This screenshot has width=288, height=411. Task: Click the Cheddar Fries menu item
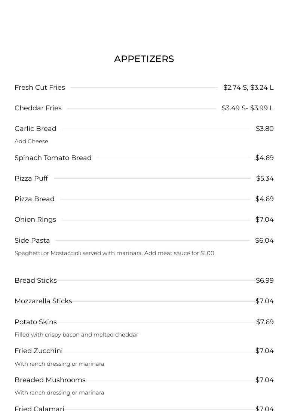coord(38,108)
